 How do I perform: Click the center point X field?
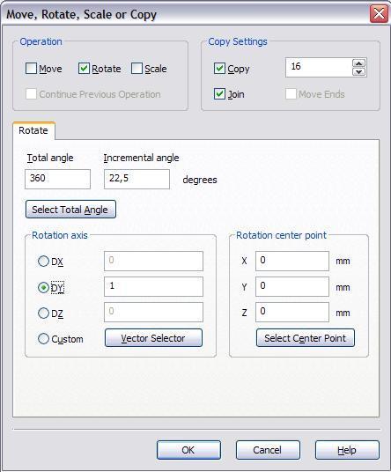(292, 261)
